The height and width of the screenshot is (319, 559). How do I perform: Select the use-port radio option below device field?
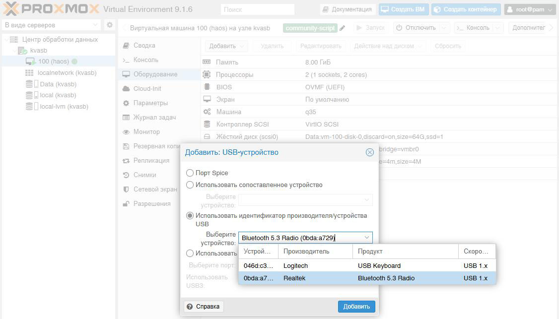(190, 254)
